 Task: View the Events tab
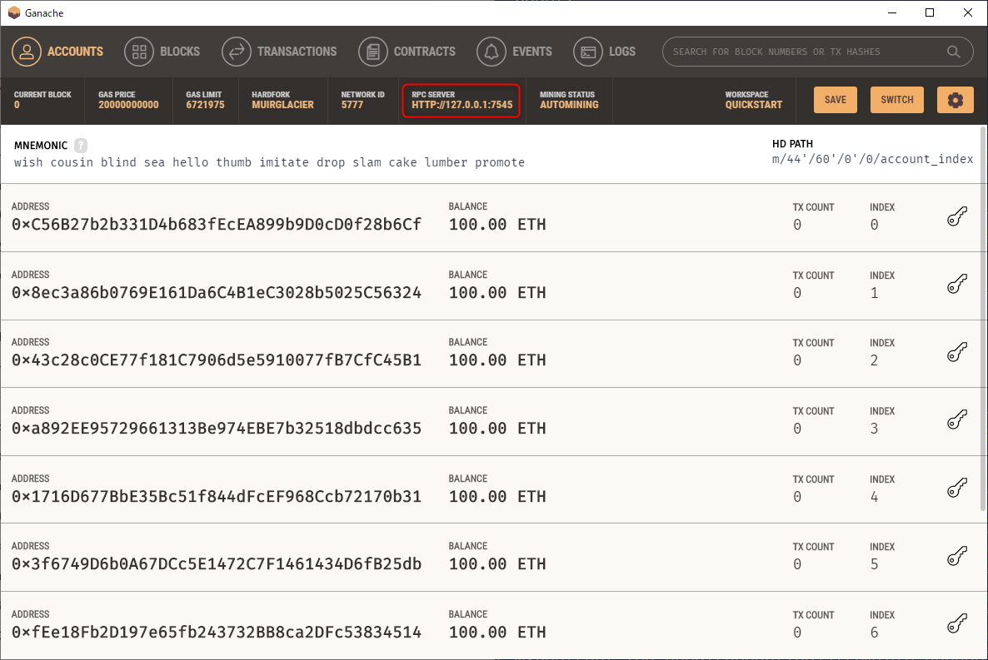[x=515, y=52]
